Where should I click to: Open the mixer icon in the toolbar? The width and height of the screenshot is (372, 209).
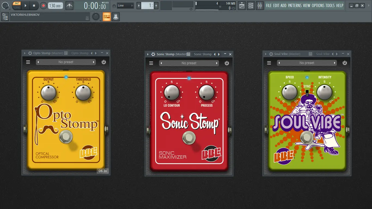[x=260, y=5]
